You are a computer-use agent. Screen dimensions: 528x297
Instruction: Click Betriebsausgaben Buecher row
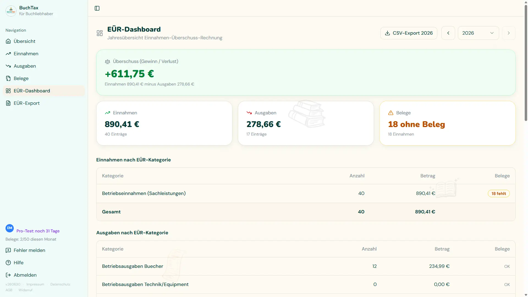pyautogui.click(x=306, y=266)
